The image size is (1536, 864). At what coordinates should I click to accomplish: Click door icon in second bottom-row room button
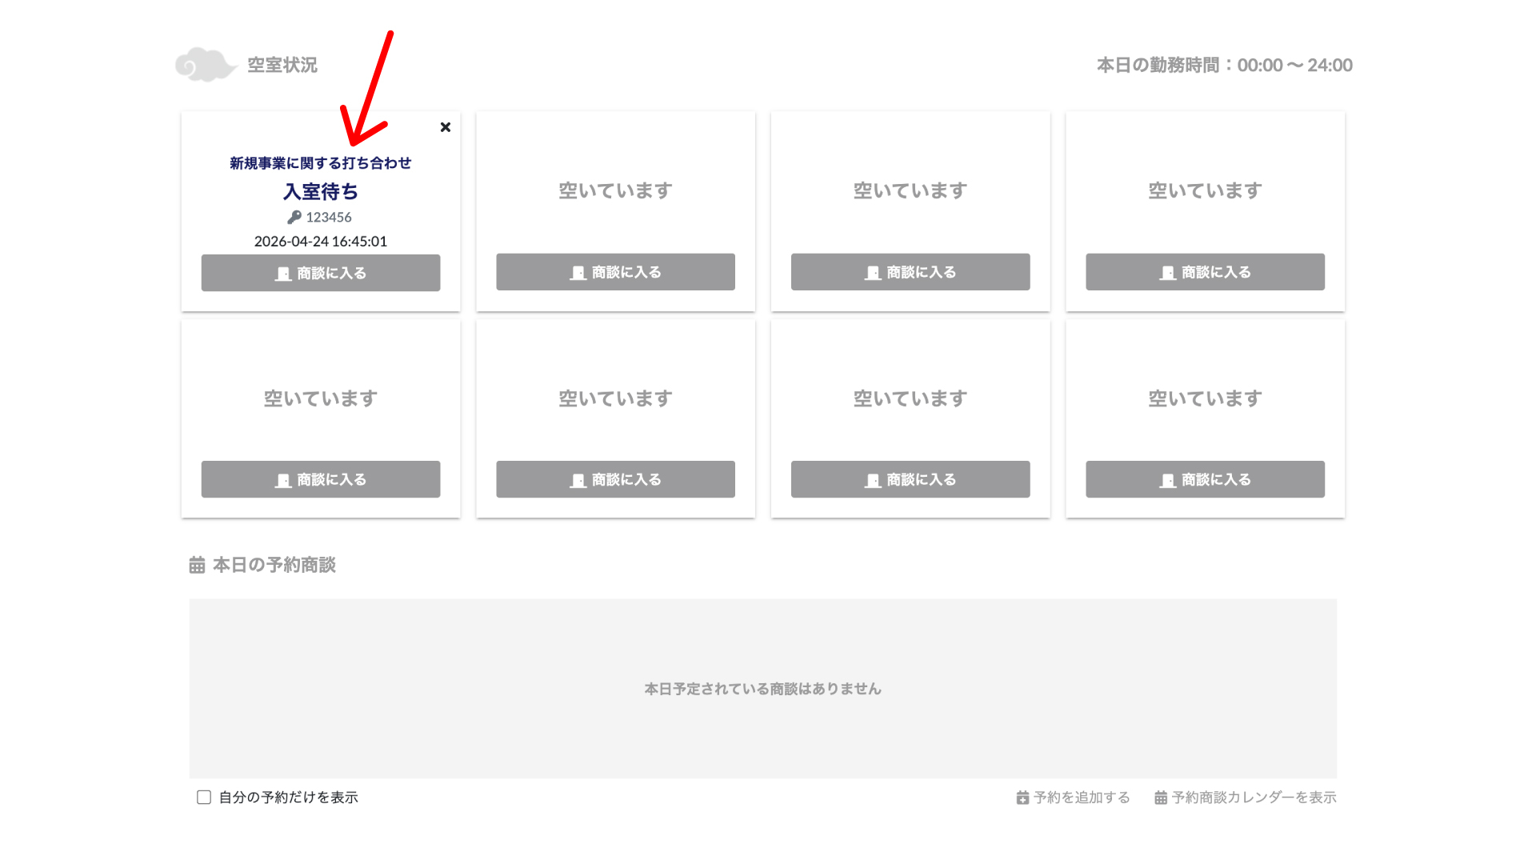pyautogui.click(x=578, y=480)
